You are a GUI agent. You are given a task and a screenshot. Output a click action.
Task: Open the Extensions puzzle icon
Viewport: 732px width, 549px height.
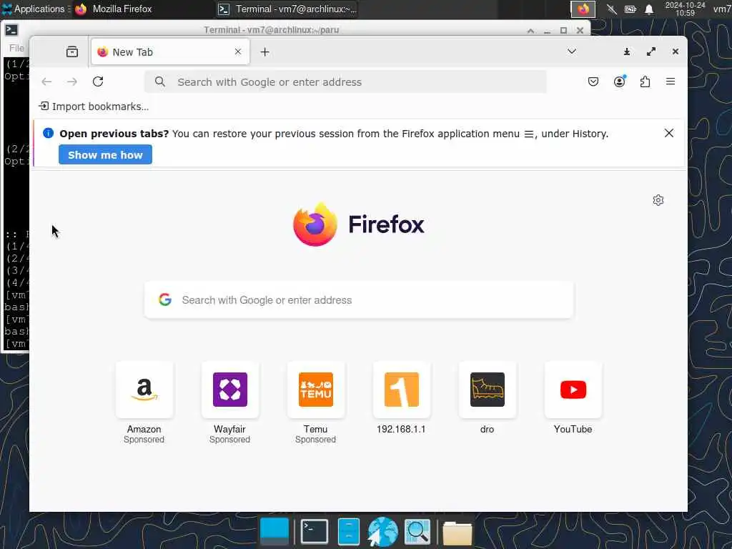click(646, 81)
